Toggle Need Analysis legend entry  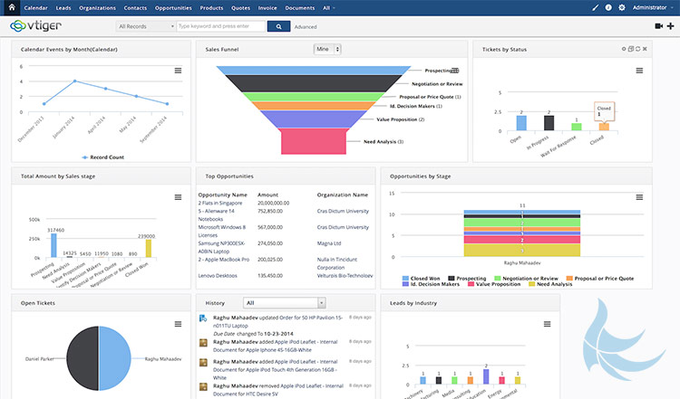pos(550,284)
